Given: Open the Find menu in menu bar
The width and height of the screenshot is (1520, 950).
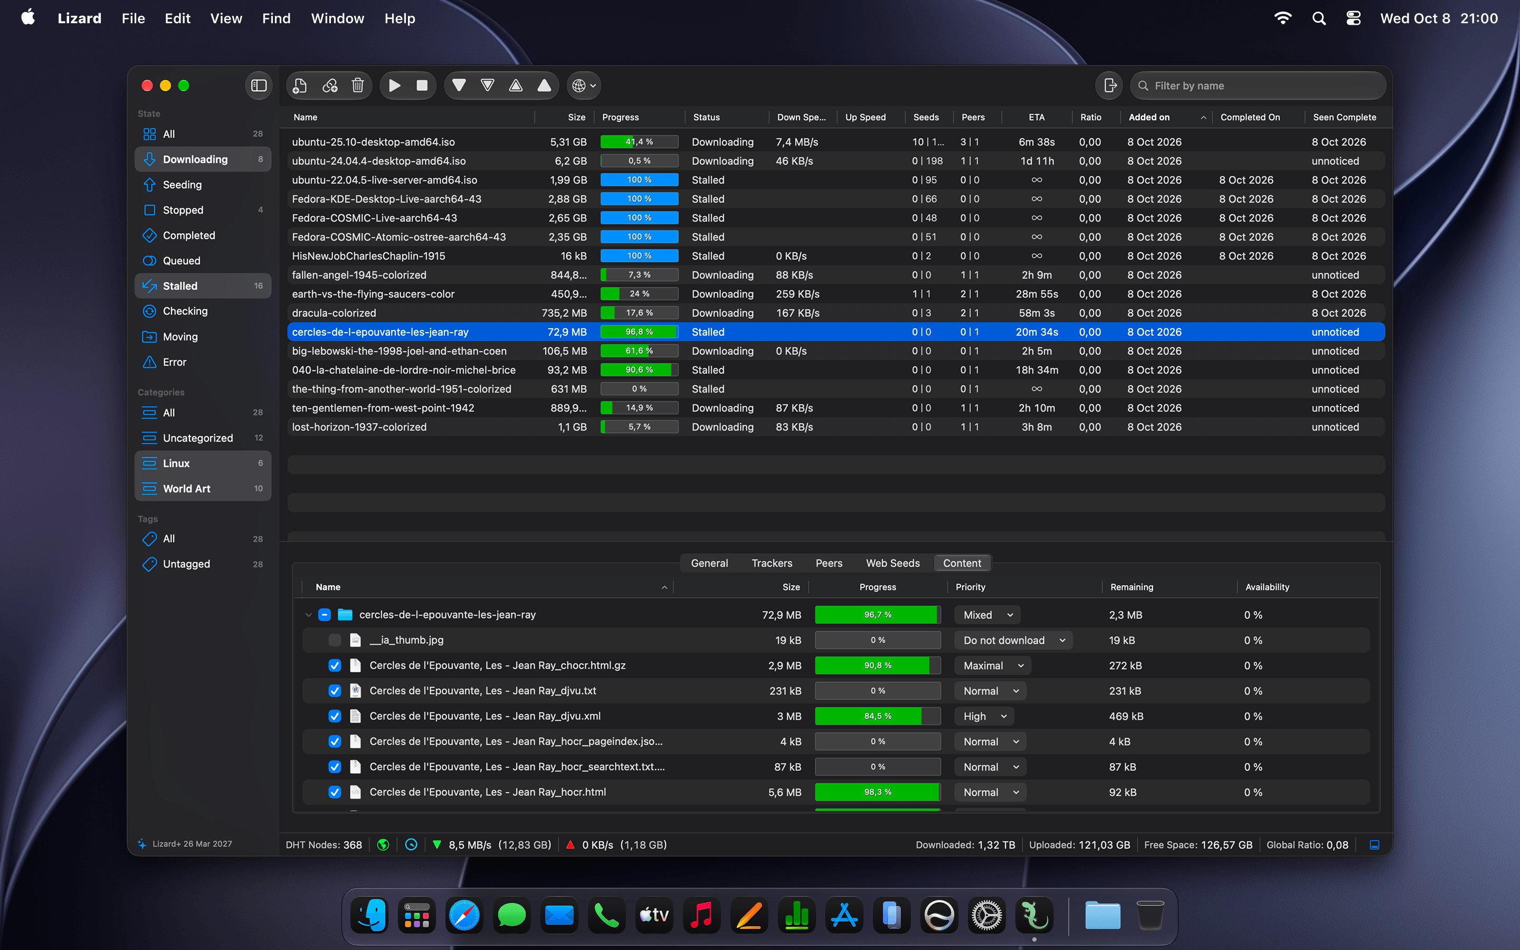Looking at the screenshot, I should click(277, 18).
